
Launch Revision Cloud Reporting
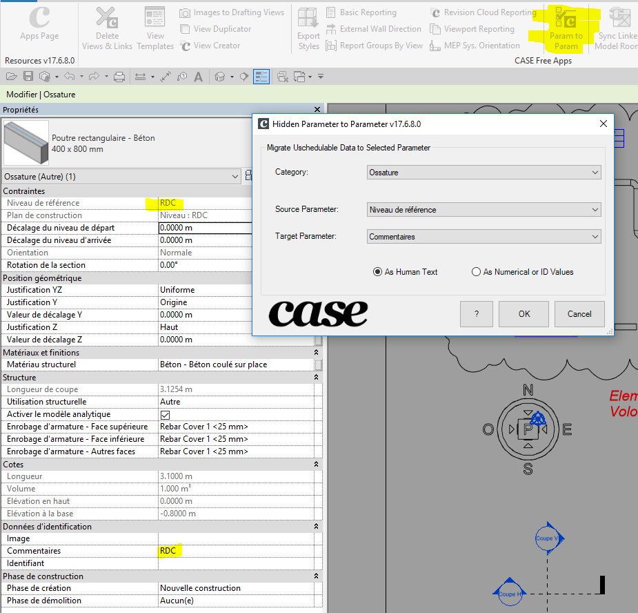tap(483, 12)
